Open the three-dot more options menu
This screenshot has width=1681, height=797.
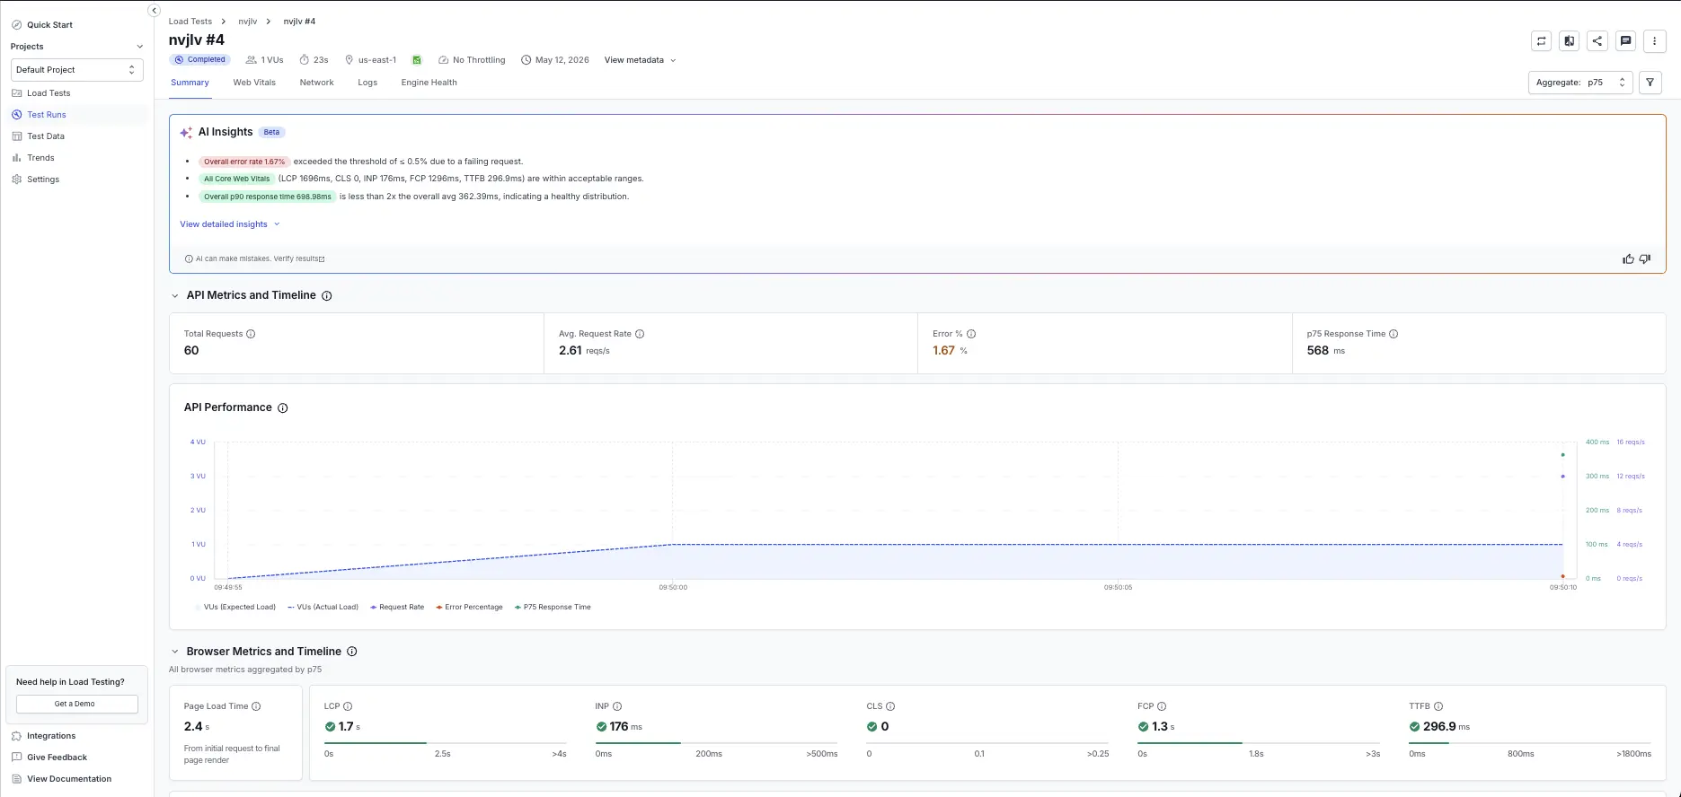(x=1655, y=40)
